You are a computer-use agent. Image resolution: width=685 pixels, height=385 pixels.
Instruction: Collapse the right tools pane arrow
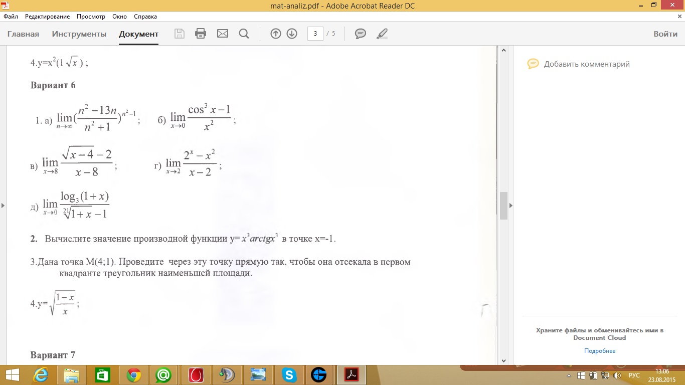pyautogui.click(x=511, y=205)
